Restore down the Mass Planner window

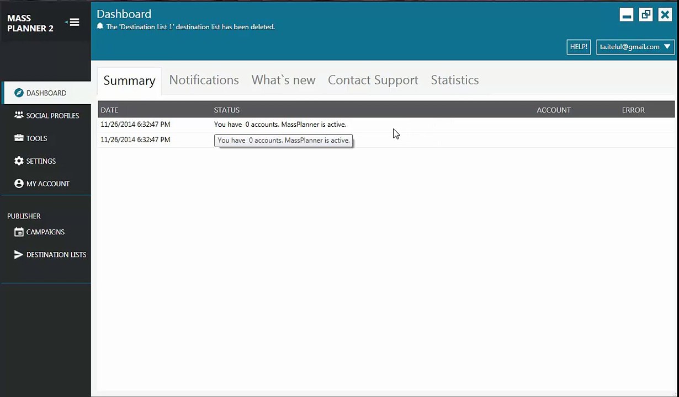point(646,15)
